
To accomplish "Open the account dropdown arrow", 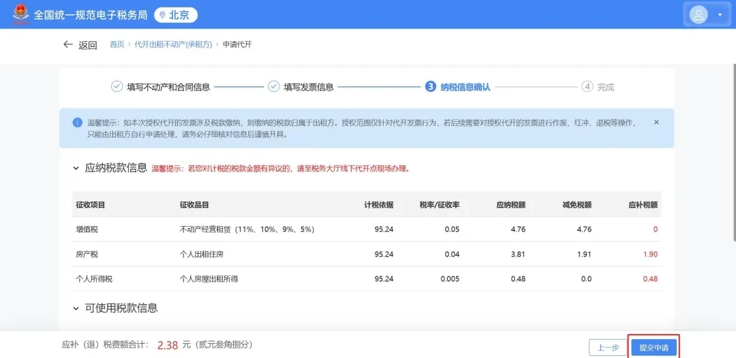I will (720, 14).
